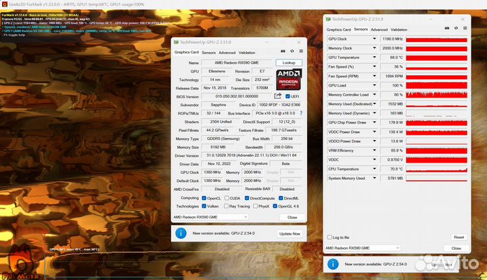Click the refresh icon in Graphics Card window

coord(292,51)
